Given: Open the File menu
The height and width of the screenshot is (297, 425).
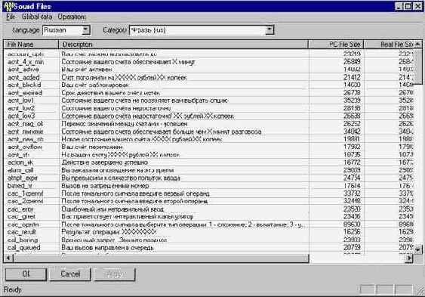Looking at the screenshot, I should 11,17.
